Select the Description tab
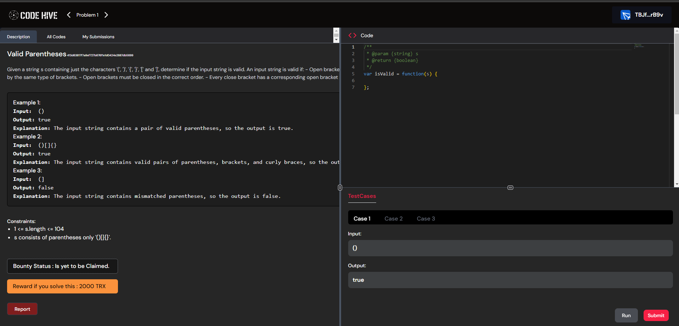This screenshot has width=679, height=326. pyautogui.click(x=18, y=36)
